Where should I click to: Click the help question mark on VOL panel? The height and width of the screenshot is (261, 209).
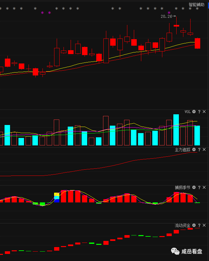pyautogui.click(x=199, y=112)
